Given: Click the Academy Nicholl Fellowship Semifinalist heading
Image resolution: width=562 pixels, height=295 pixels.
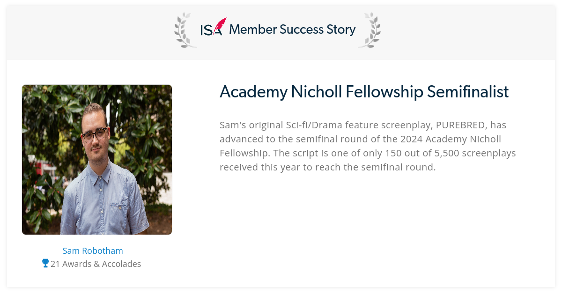Looking at the screenshot, I should [x=364, y=92].
